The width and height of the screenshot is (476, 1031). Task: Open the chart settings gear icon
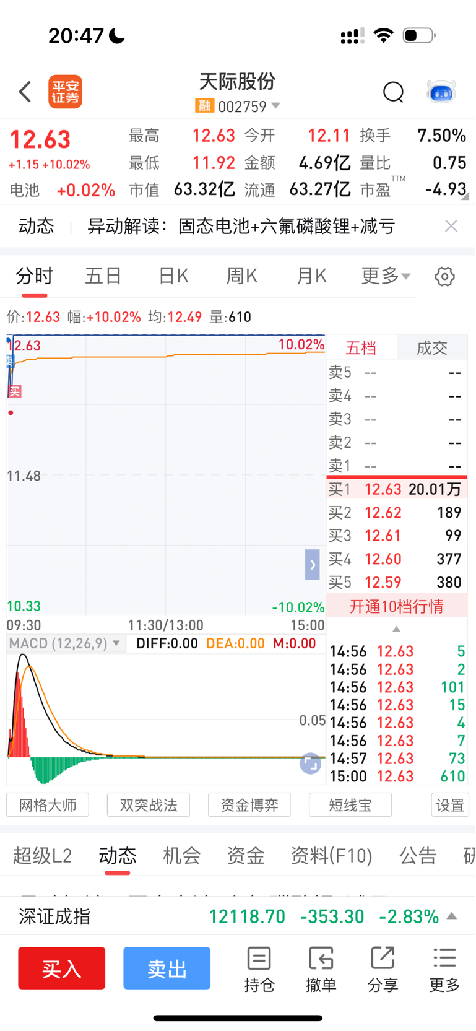pyautogui.click(x=444, y=276)
